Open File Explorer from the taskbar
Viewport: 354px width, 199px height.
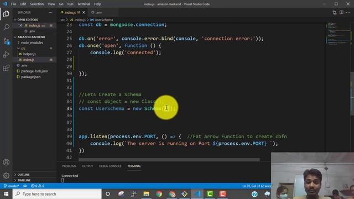click(146, 194)
